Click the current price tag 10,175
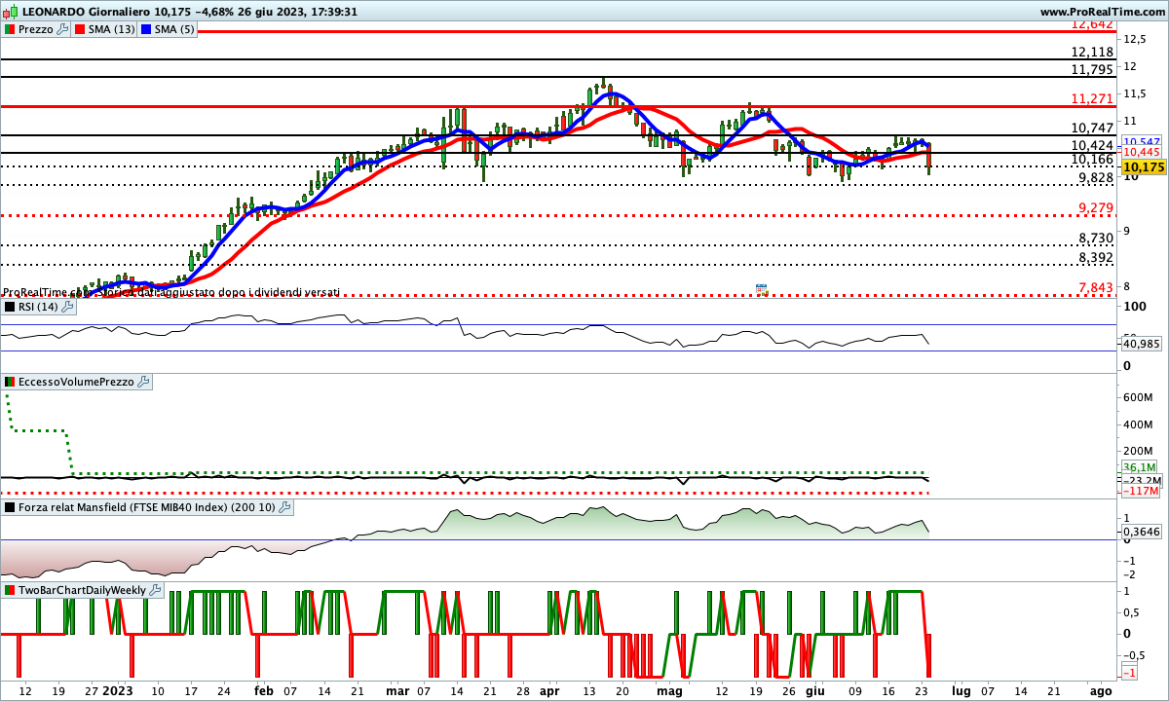 pyautogui.click(x=1143, y=167)
